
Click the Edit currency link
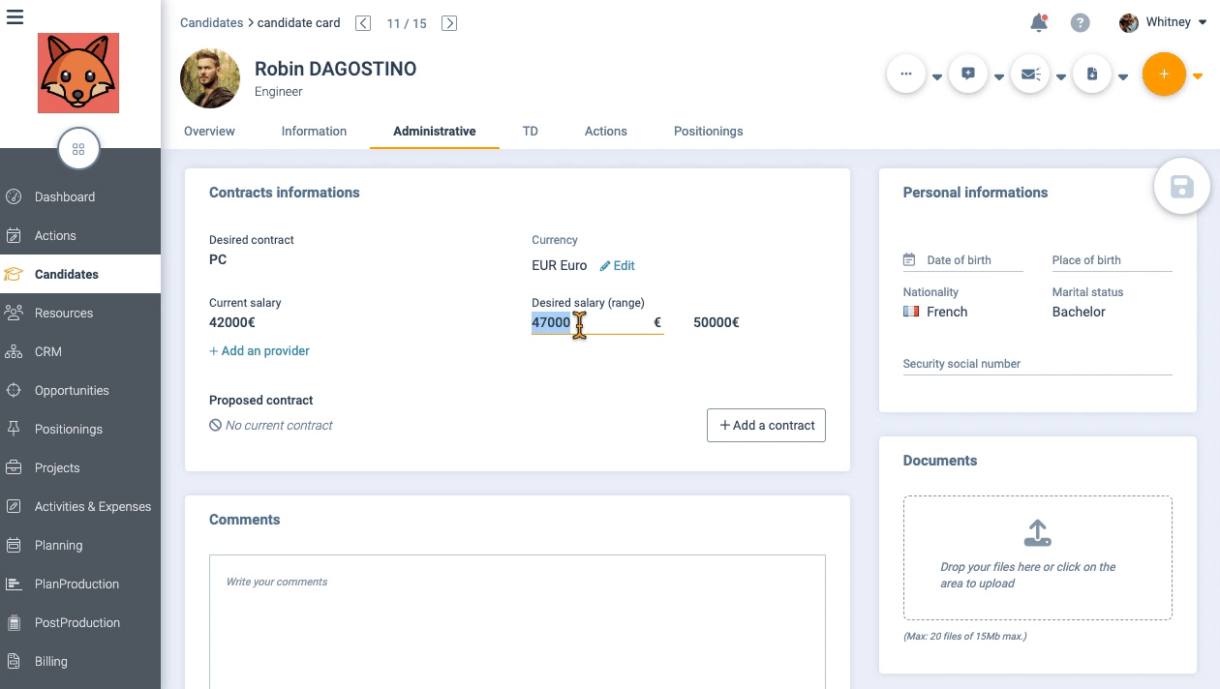618,265
